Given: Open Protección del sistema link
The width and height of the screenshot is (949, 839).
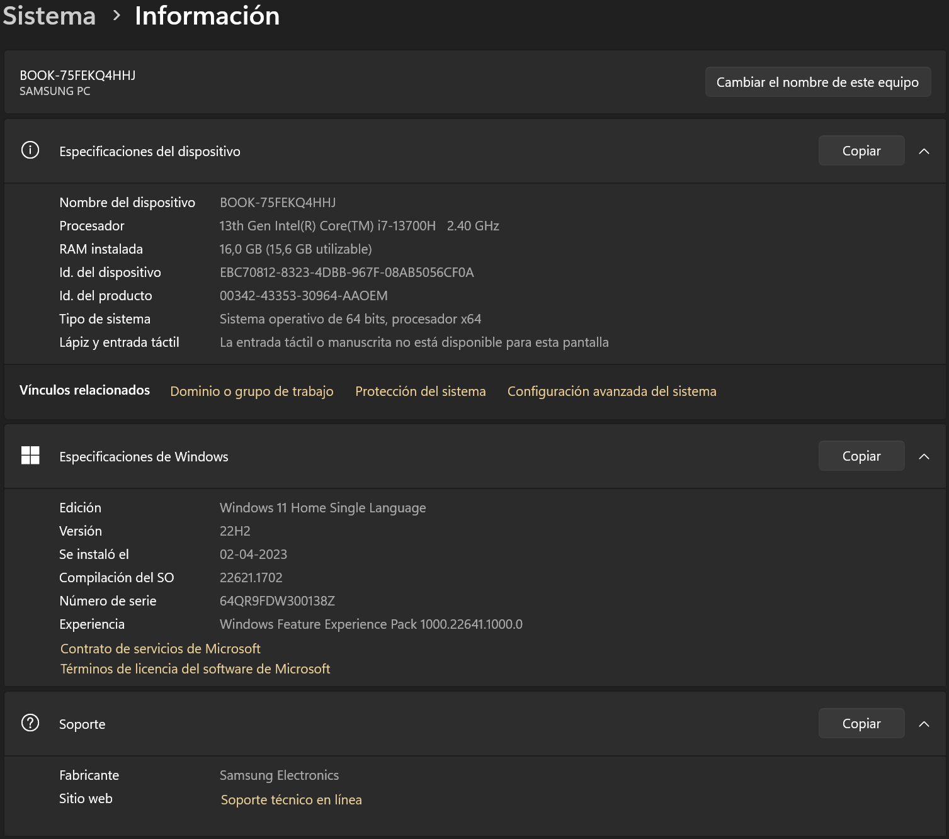Looking at the screenshot, I should [x=421, y=391].
